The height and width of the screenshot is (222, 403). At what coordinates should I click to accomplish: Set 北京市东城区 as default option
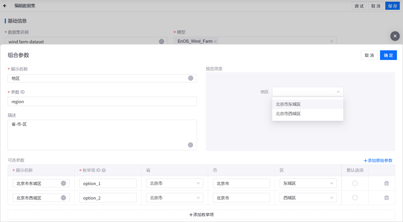pyautogui.click(x=355, y=183)
